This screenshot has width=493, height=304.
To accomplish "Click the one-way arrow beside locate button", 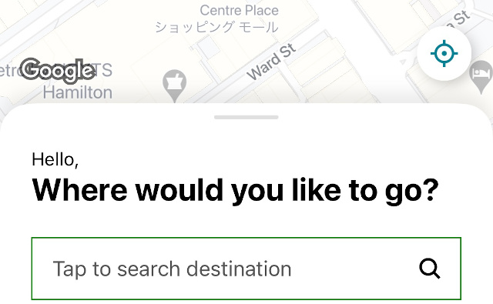I will click(404, 62).
